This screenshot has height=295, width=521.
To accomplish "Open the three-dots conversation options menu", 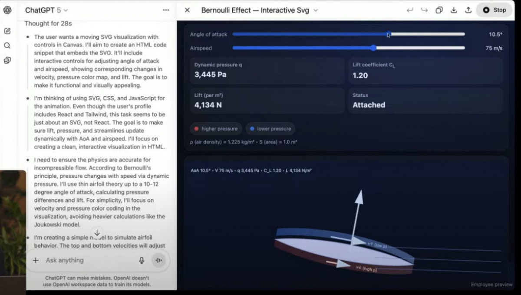I will [166, 10].
